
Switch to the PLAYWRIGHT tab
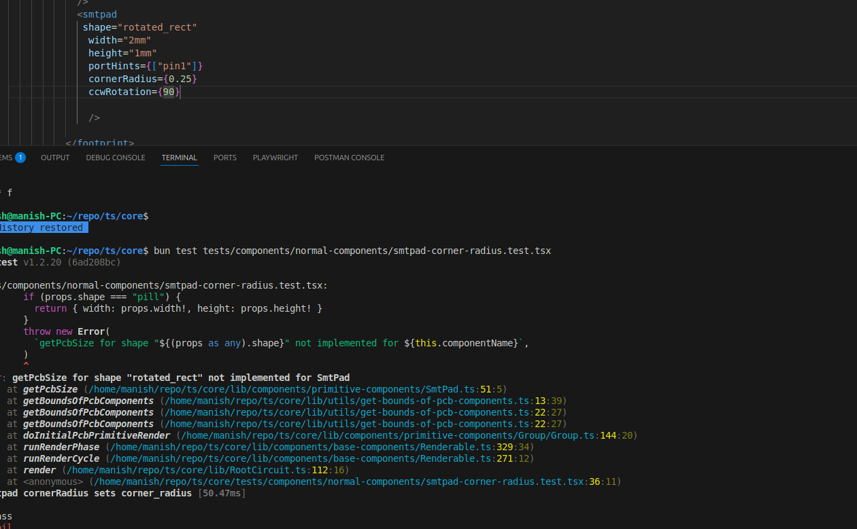(x=275, y=158)
